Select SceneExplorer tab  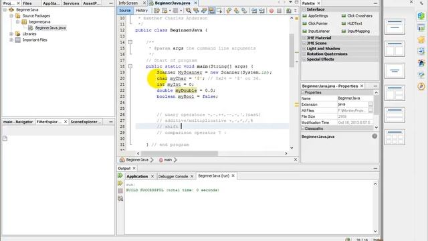point(86,122)
